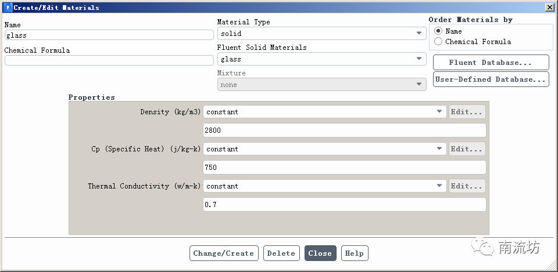This screenshot has width=558, height=272.
Task: Expand the Cp Specific Heat method dropdown
Action: coord(324,149)
